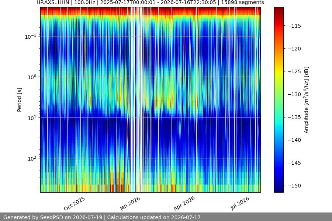Click the −125 colorbar tick value
This screenshot has height=221, width=332.
(294, 71)
